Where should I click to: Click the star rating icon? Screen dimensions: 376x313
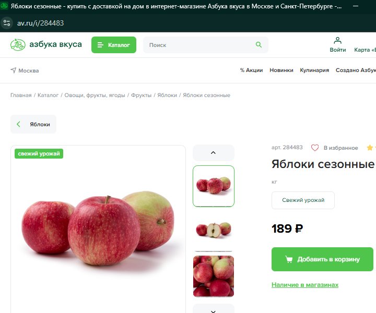(x=370, y=148)
